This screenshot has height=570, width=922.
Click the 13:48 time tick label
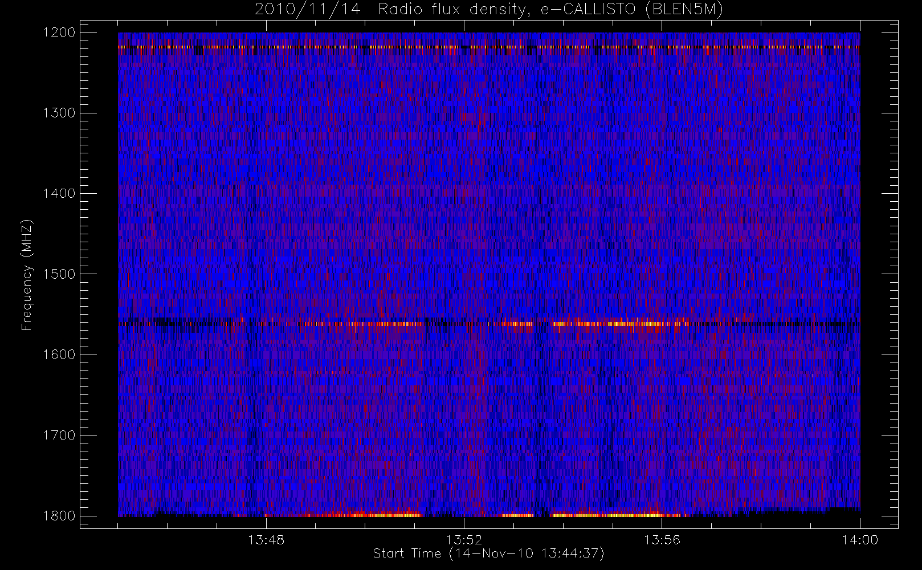coord(266,540)
